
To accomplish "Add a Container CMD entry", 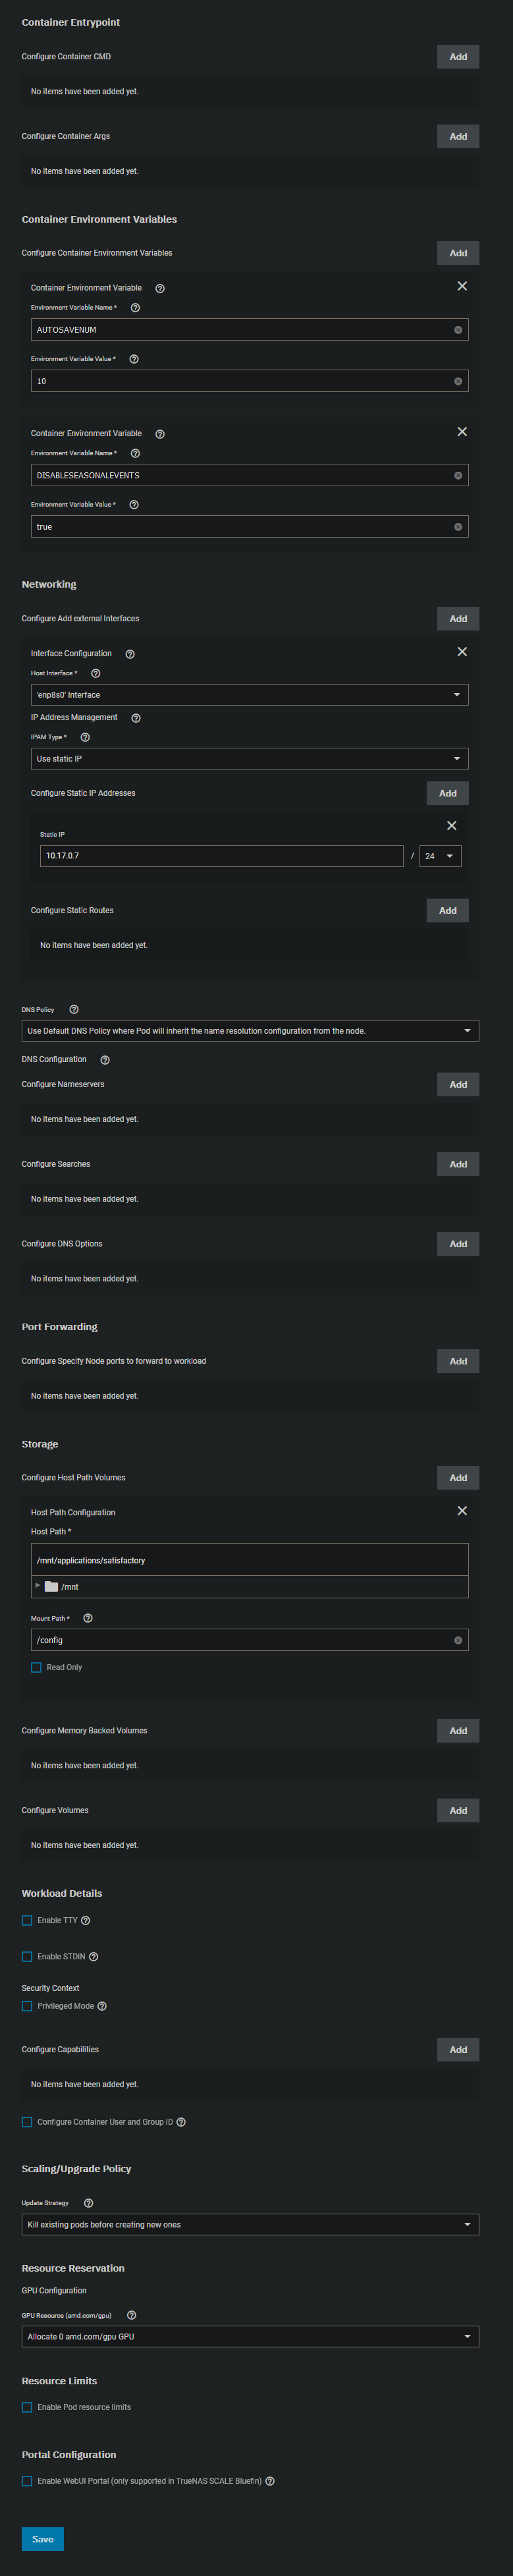I will 457,57.
